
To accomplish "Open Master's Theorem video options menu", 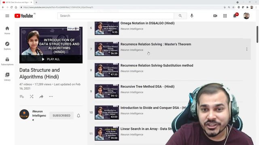I will [247, 49].
